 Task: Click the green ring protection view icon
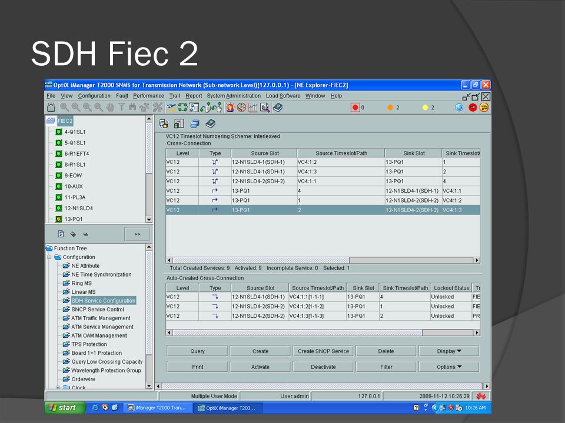click(182, 107)
